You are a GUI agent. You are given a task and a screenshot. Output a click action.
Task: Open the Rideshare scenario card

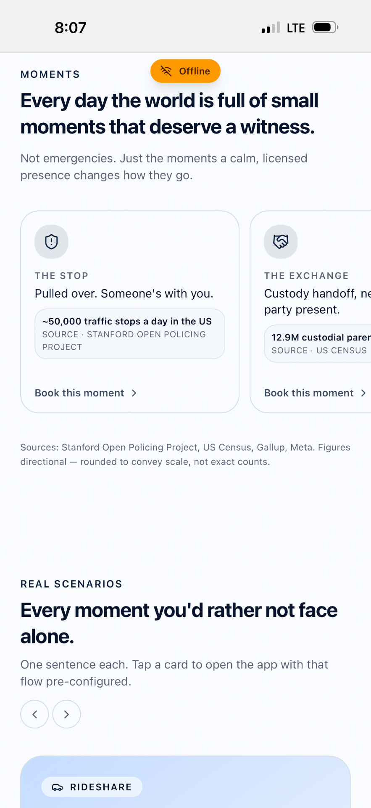185,782
